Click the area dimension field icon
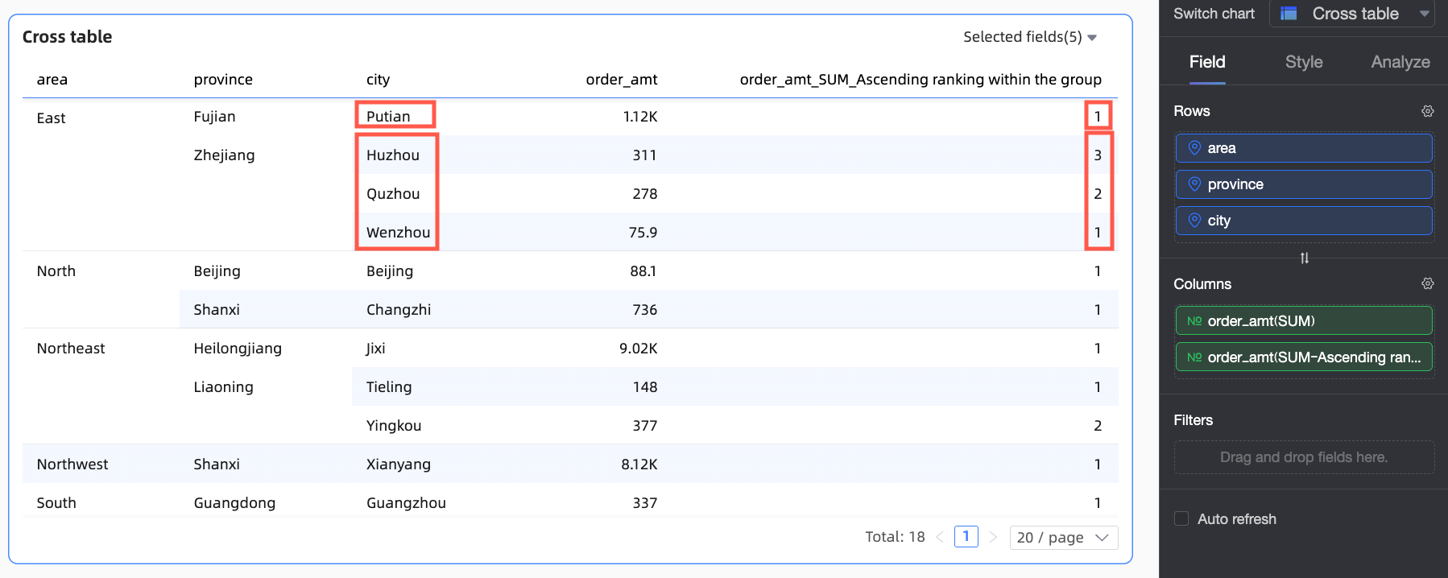 click(1194, 148)
